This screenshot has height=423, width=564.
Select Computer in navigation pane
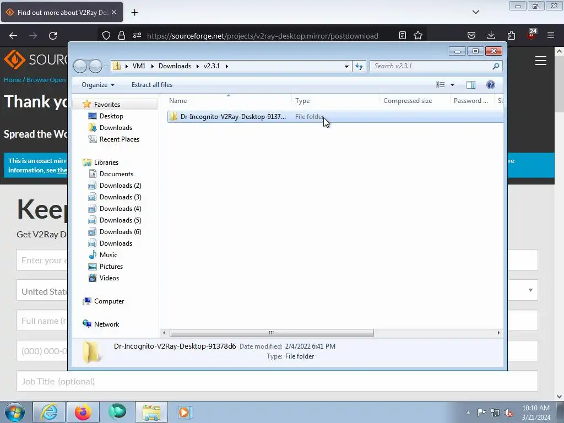109,301
